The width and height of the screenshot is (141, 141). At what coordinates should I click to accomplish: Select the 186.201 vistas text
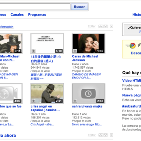coord(40,117)
